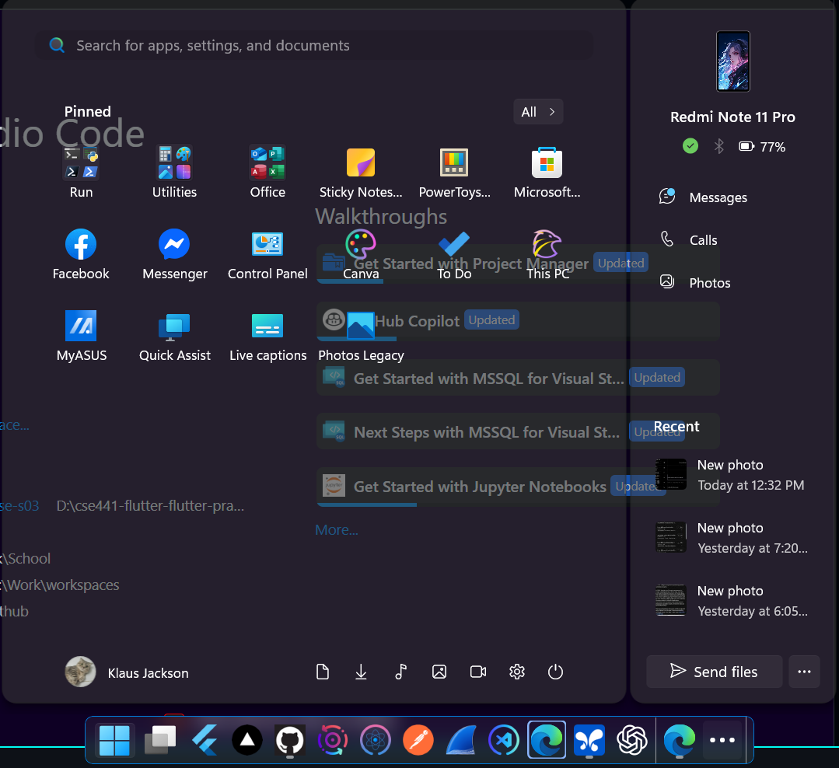Open the Klaus Jackson user account menu
This screenshot has height=768, width=839.
pyautogui.click(x=127, y=672)
